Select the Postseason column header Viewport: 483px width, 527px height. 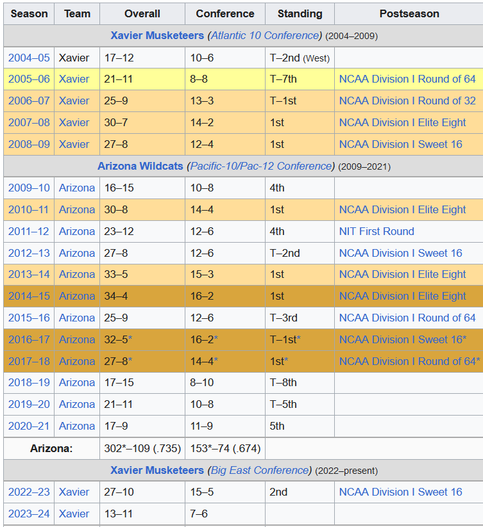[409, 14]
